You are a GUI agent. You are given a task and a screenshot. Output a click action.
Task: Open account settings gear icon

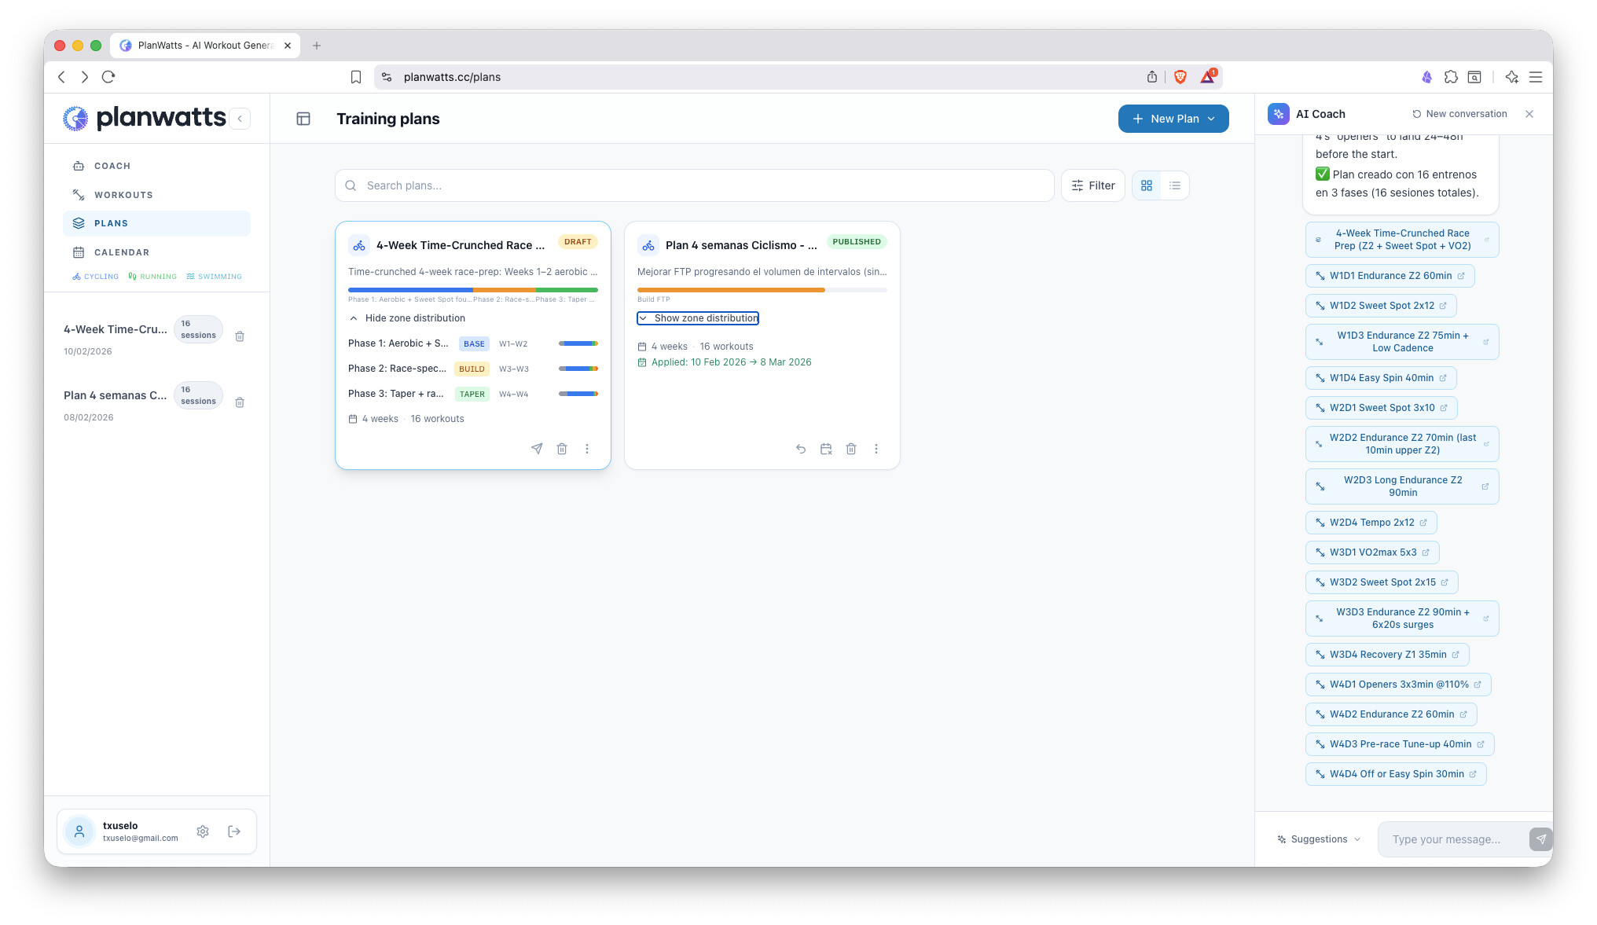pyautogui.click(x=203, y=831)
